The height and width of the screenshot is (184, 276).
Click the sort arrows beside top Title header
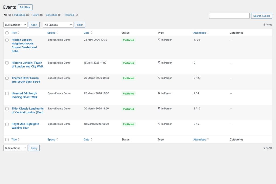coord(19,33)
